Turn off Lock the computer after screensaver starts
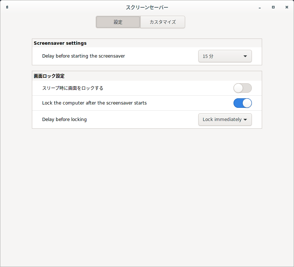Viewport: 294px width, 267px height. (242, 103)
